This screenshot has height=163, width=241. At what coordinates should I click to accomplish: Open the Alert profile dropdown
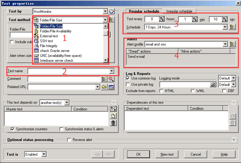225,44
